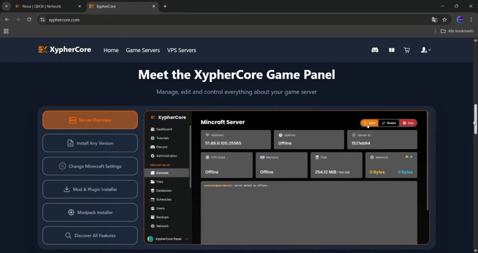Click the Restart button in game panel
The height and width of the screenshot is (253, 478).
click(x=389, y=123)
